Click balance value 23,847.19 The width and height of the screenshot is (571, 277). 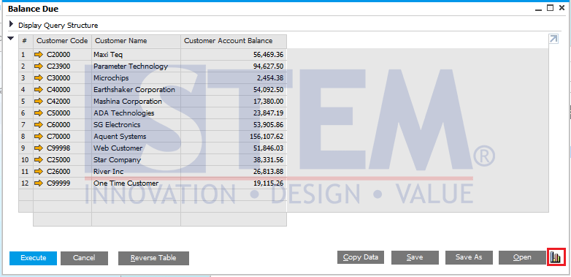[269, 113]
